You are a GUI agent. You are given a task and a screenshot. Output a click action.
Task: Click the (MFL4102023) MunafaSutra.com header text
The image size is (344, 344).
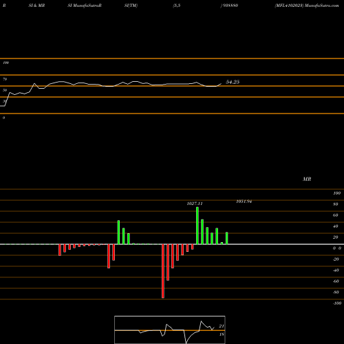tap(307, 6)
